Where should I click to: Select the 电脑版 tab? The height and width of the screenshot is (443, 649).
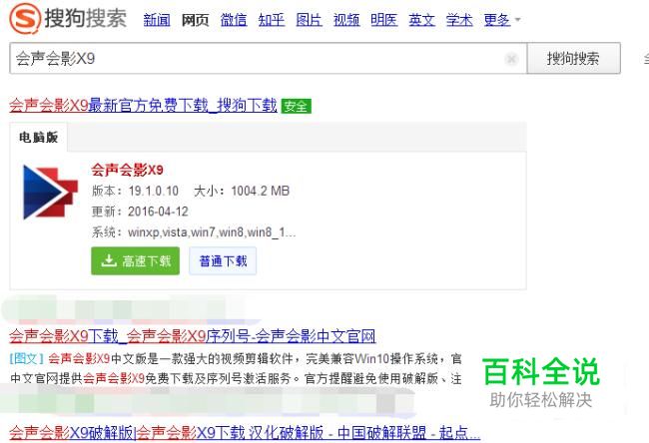coord(39,138)
